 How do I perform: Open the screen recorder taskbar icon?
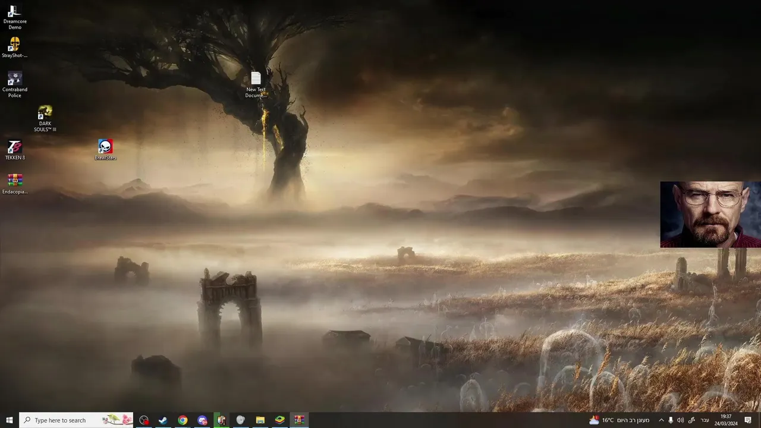(144, 420)
